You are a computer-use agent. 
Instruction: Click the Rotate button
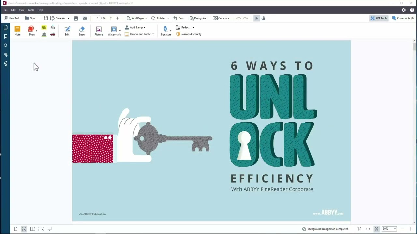point(158,18)
